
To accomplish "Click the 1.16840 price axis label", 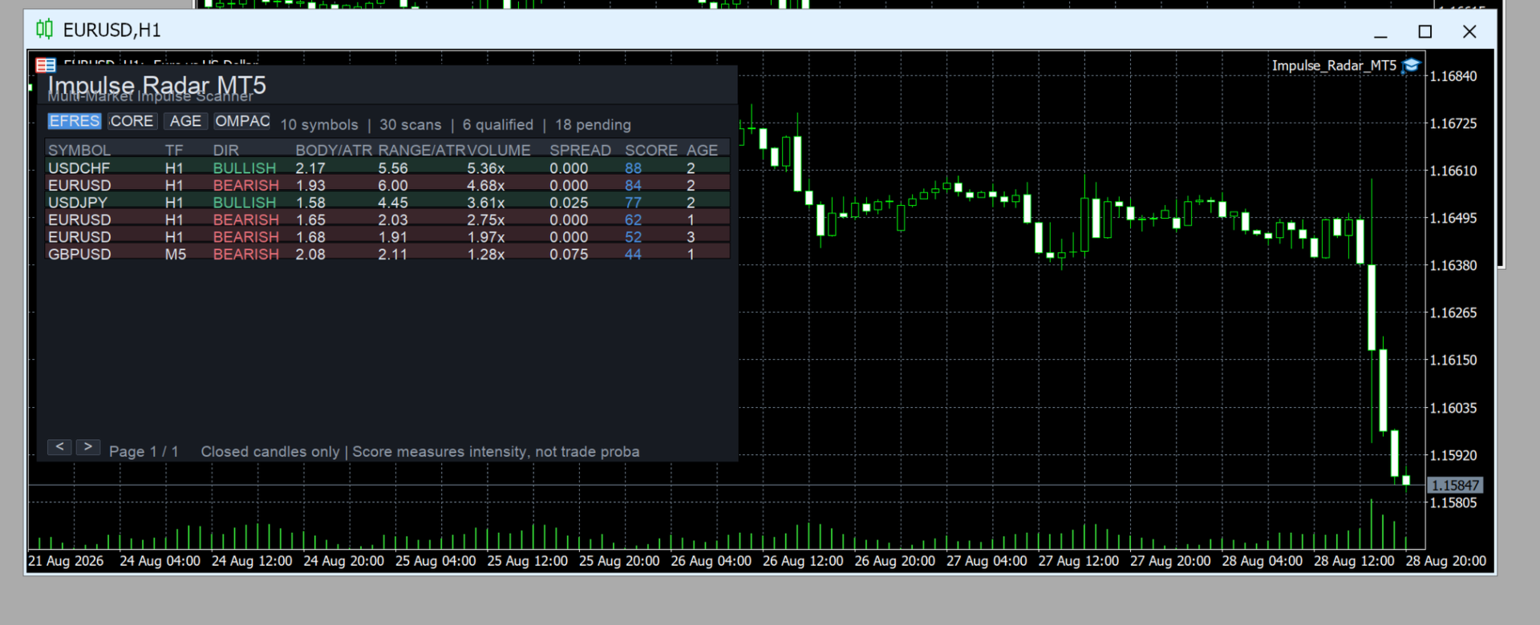I will [1453, 76].
